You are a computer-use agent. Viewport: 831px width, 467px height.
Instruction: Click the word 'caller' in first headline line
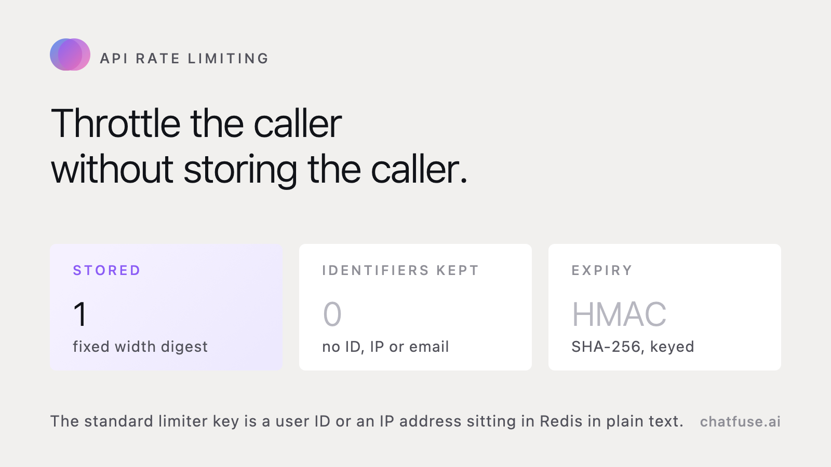pyautogui.click(x=298, y=123)
